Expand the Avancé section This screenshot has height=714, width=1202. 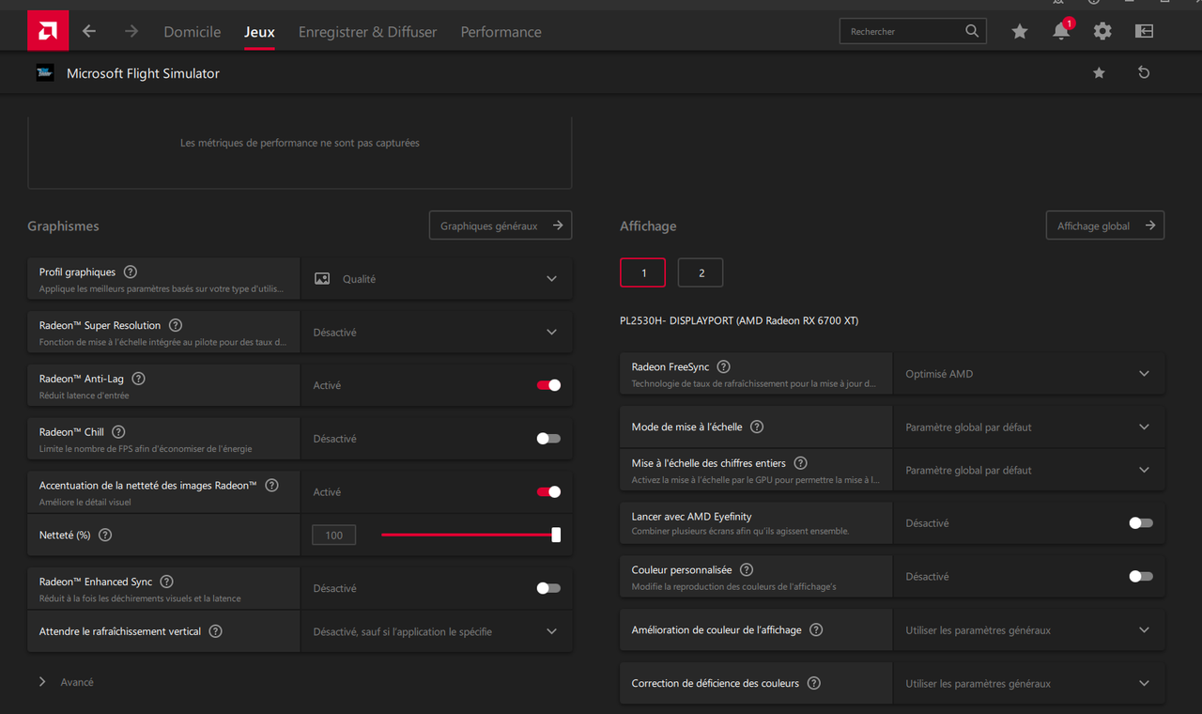(x=66, y=682)
